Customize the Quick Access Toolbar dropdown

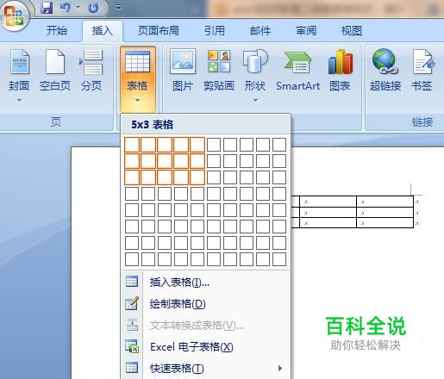click(x=118, y=8)
